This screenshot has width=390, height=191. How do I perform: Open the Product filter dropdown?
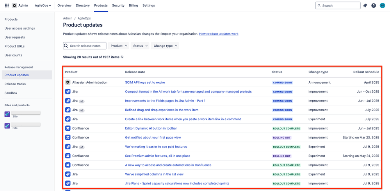coord(118,46)
